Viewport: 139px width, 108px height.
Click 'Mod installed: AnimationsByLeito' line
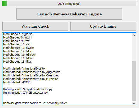point(24,69)
